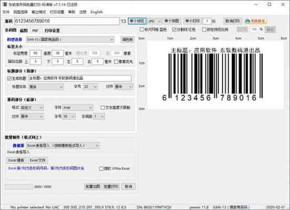Click the barcode preview image
Image resolution: width=290 pixels, height=210 pixels.
(x=215, y=75)
